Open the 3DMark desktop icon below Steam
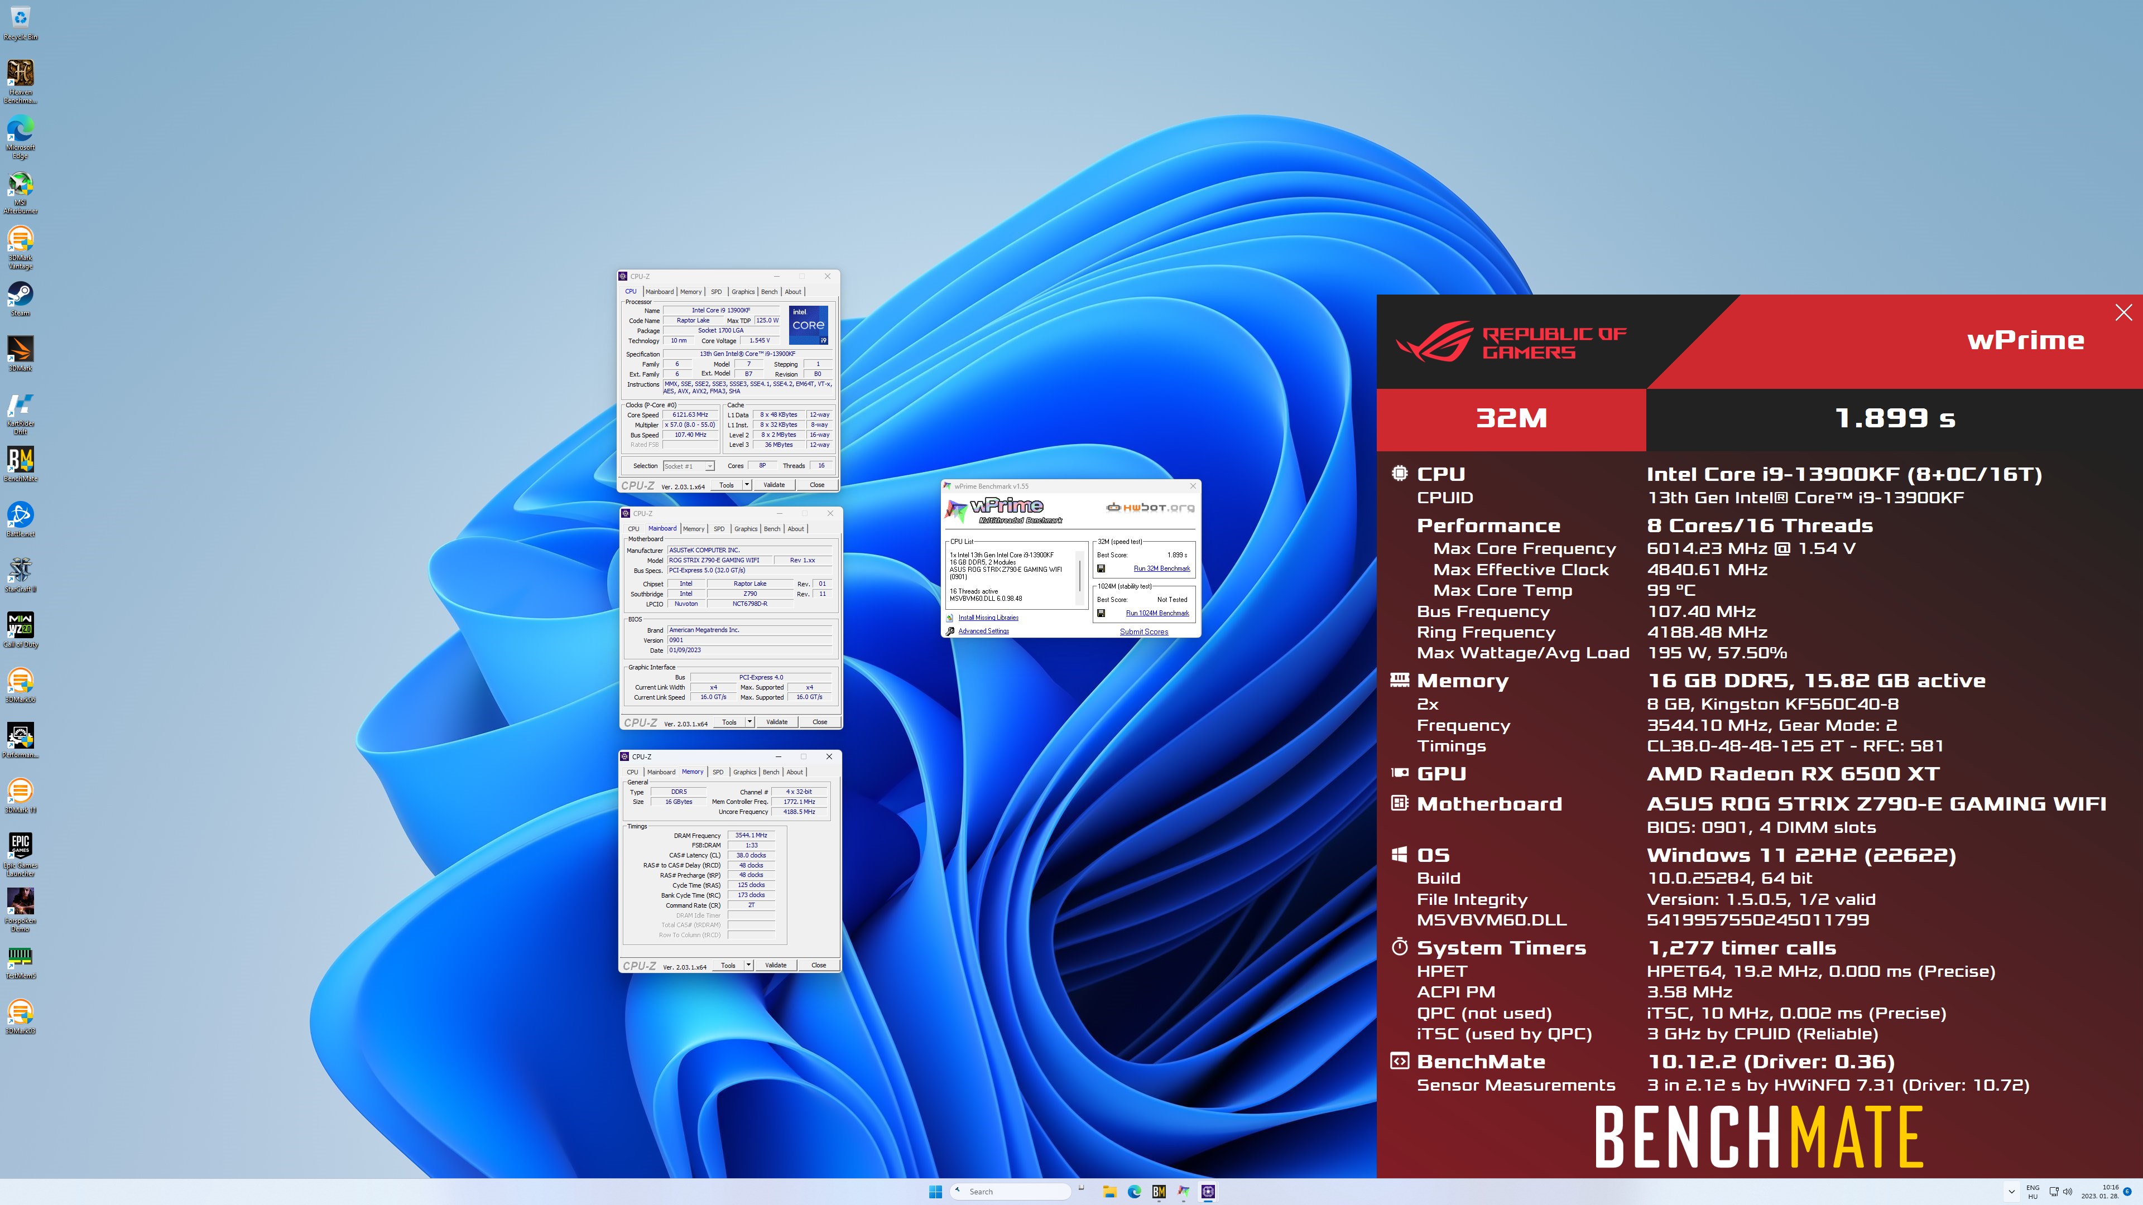Image resolution: width=2143 pixels, height=1205 pixels. click(x=20, y=354)
